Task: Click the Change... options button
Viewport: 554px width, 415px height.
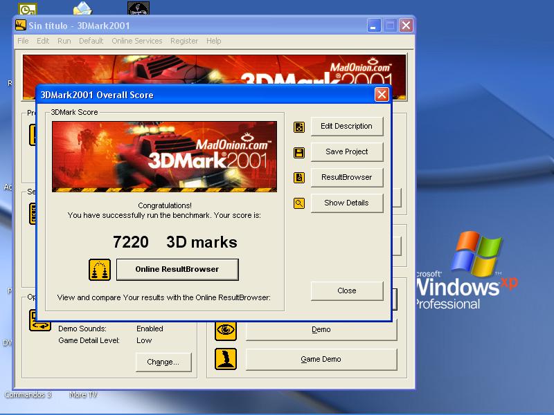Action: [x=163, y=362]
